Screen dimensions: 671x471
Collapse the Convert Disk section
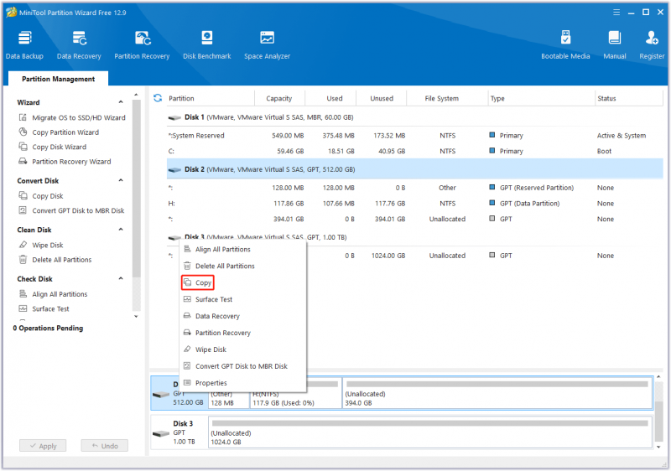click(121, 180)
